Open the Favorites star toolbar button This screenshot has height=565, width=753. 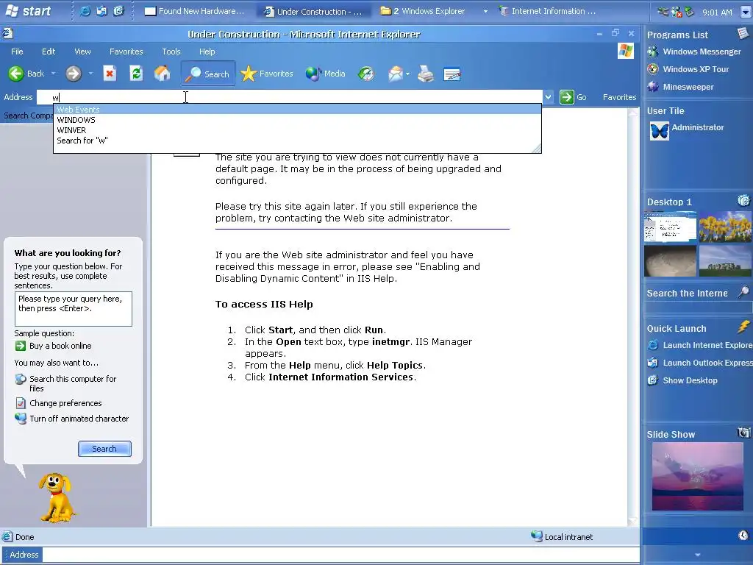(267, 74)
